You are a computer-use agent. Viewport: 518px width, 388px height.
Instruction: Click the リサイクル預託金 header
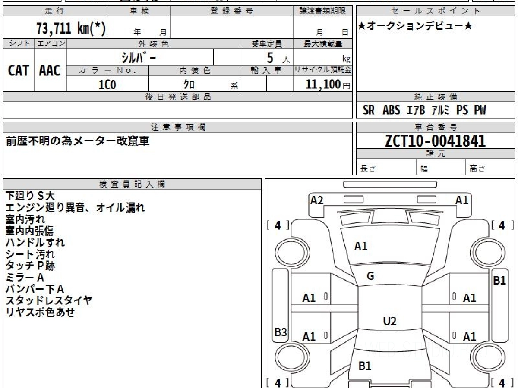click(323, 70)
